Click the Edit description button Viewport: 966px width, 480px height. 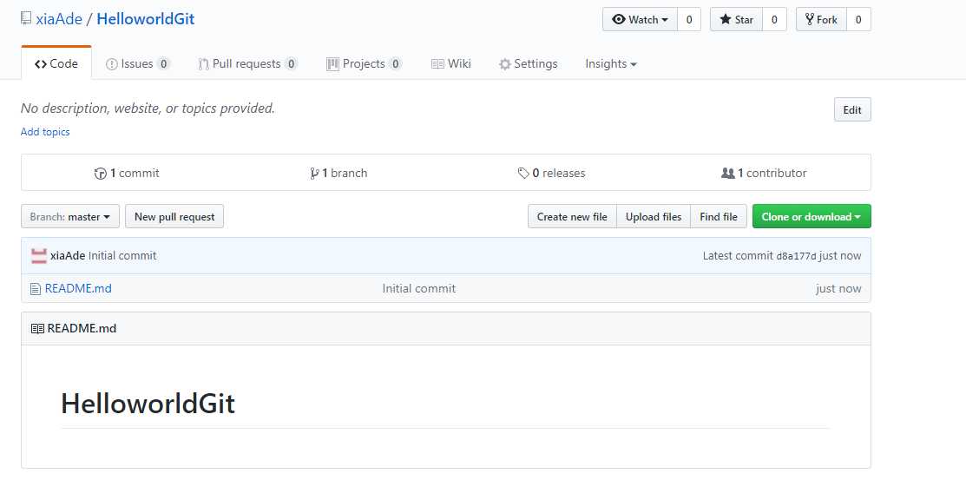point(852,109)
